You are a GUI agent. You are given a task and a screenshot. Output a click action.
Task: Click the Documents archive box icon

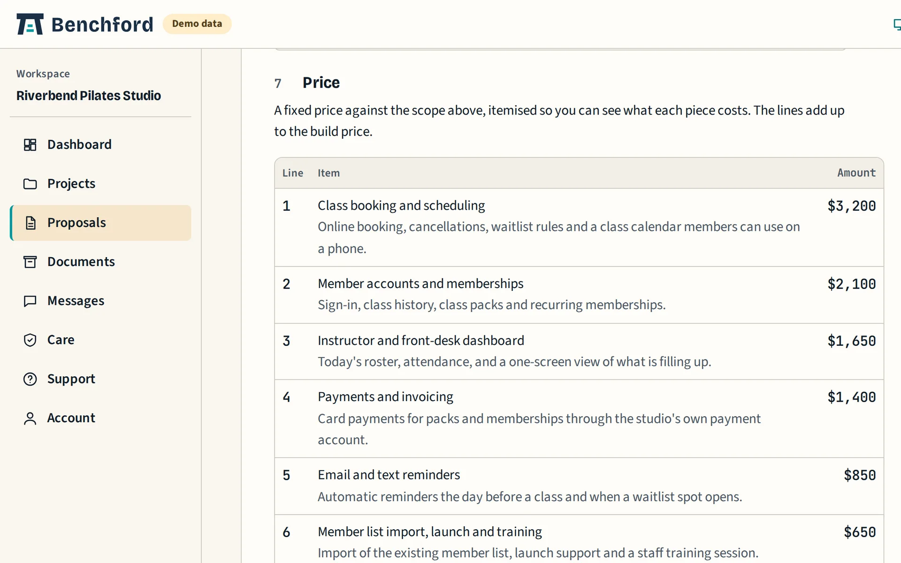(30, 262)
